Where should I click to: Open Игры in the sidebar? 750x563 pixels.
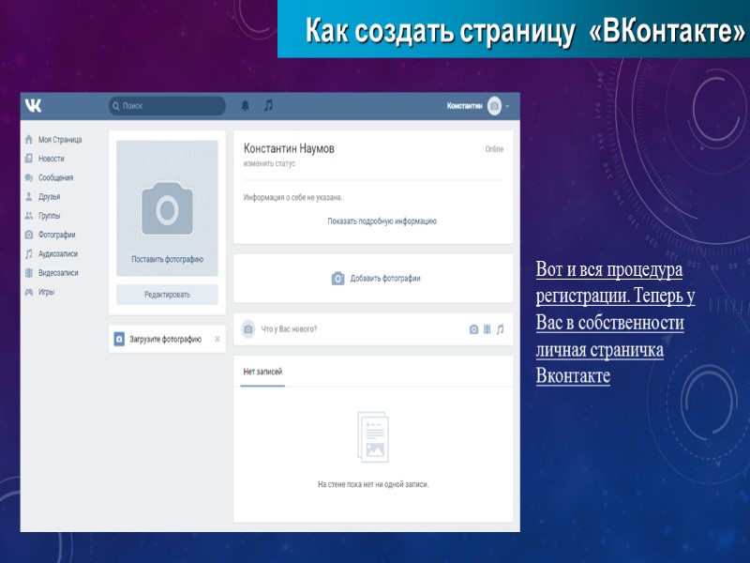point(46,292)
